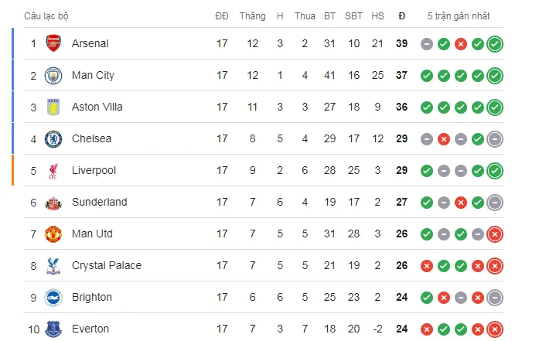
Task: Click Everton's most recent loss icon
Action: tap(495, 329)
